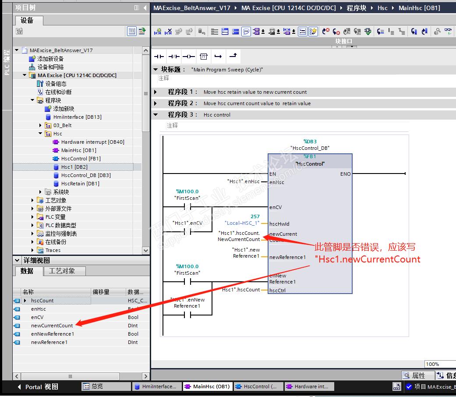Screen dimensions: 456x397
Task: Click the Delete network toolbar icon
Action: coord(168,32)
